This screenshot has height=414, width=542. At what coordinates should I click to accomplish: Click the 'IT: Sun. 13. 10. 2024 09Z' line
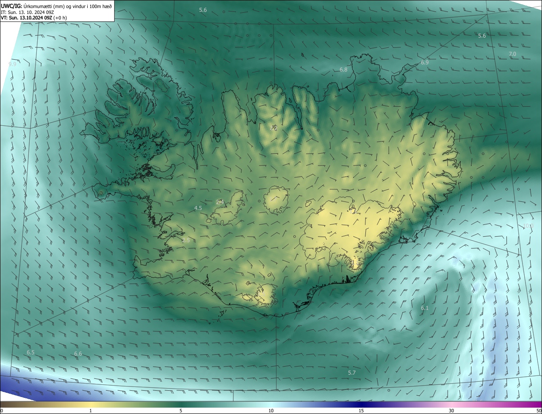(28, 12)
